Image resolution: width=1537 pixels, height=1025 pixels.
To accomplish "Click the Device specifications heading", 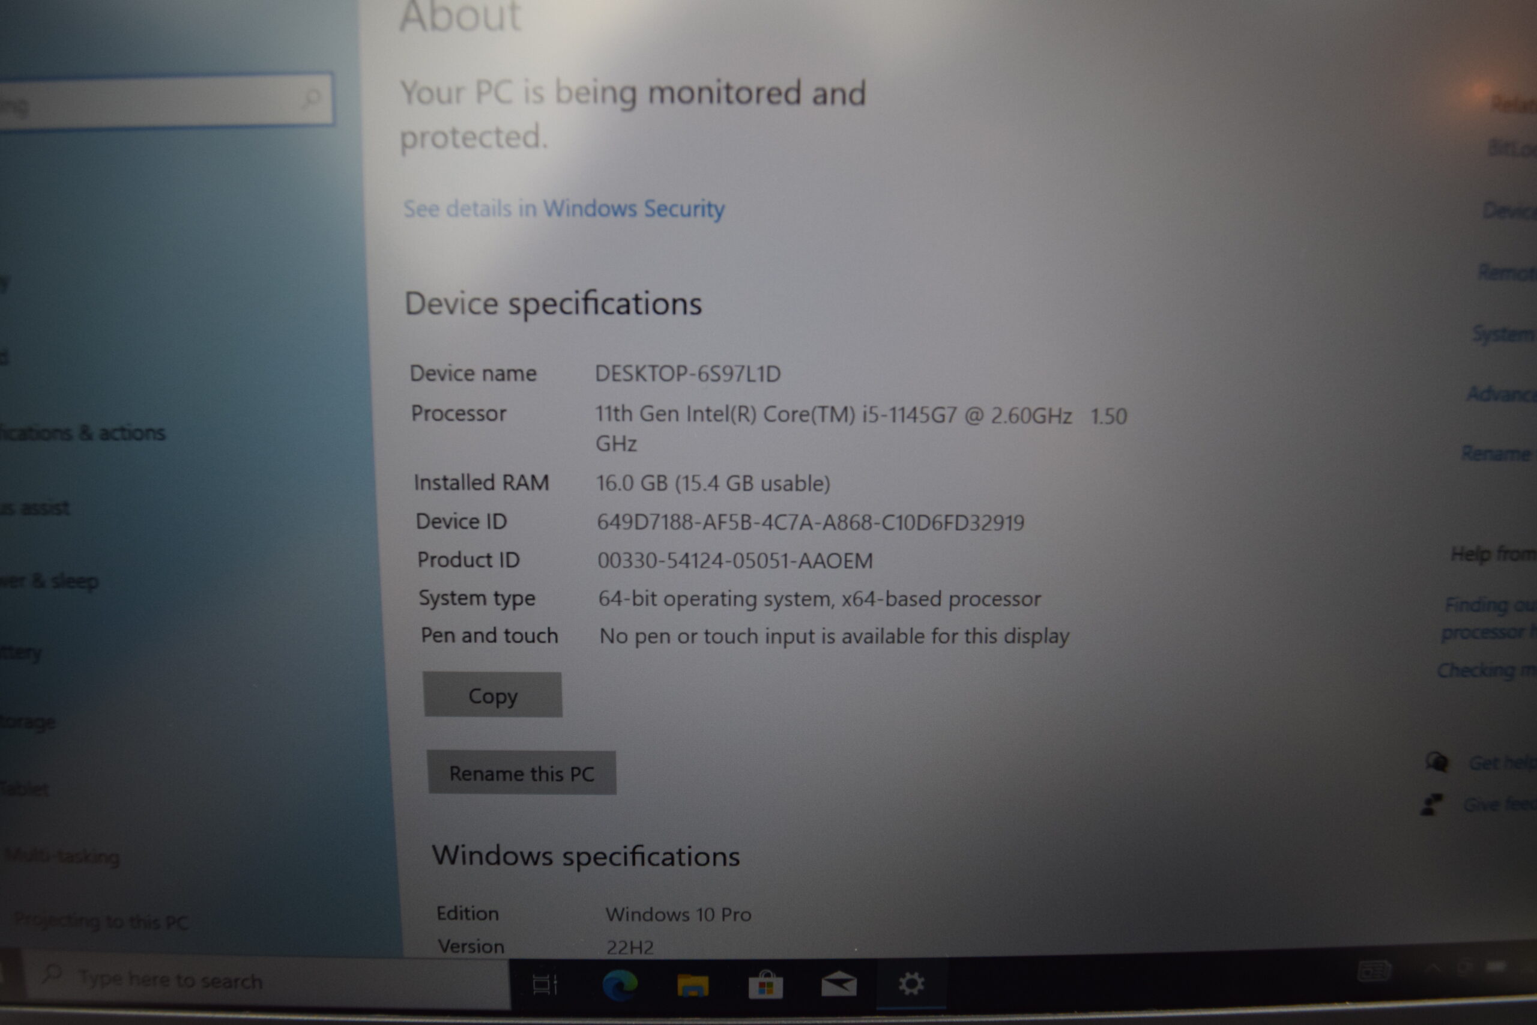I will click(554, 304).
